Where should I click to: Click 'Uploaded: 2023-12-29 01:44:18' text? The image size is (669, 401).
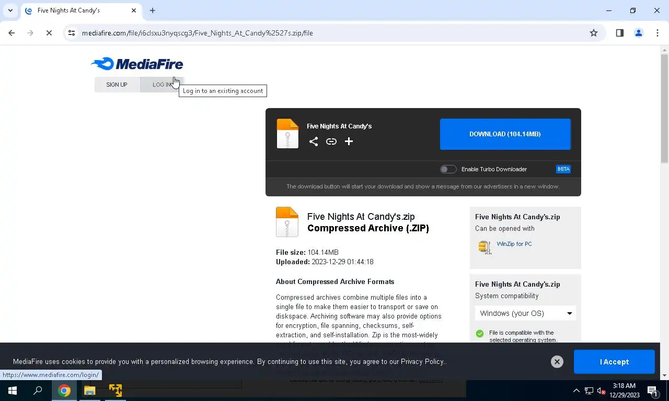(325, 262)
